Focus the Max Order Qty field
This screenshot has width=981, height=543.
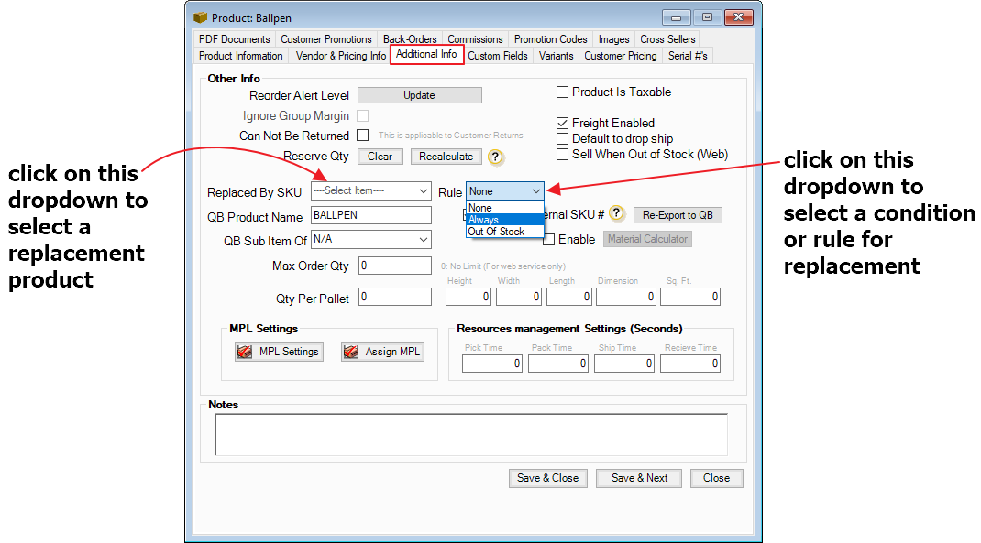pyautogui.click(x=394, y=266)
